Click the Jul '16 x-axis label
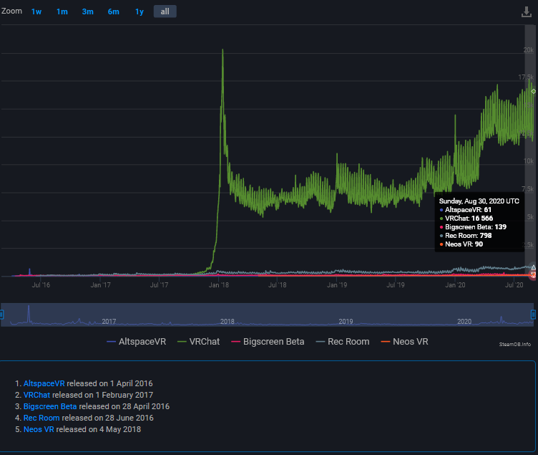 pos(41,285)
